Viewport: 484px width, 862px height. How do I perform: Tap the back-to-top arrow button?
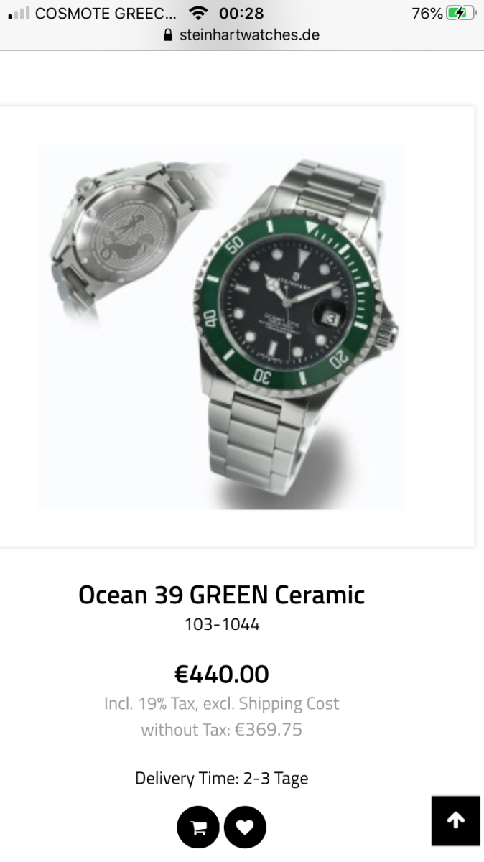coord(456,820)
